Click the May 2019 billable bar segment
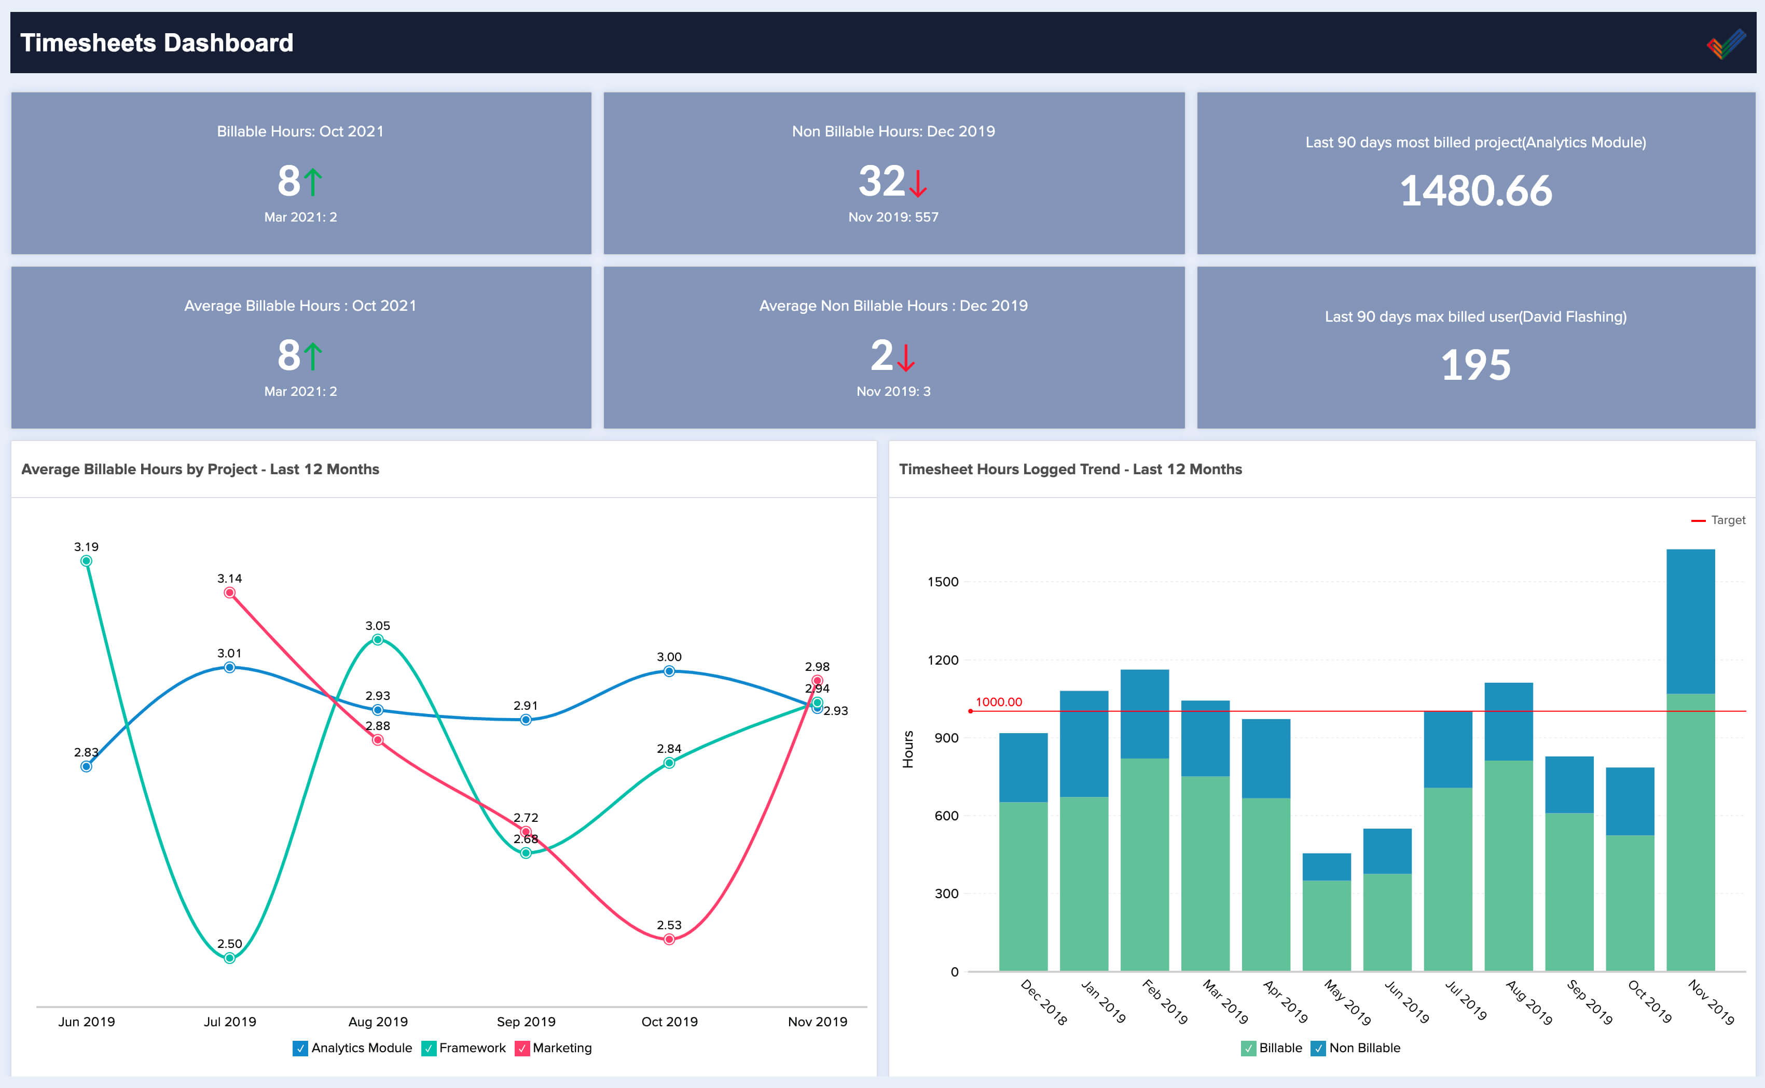Screen dimensions: 1765x1088 [1326, 925]
